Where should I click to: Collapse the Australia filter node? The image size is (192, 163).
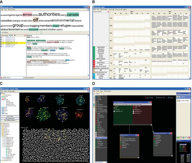coord(1,100)
